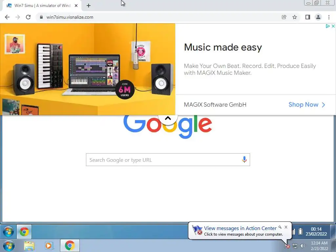Click the Action Center flag icon in balloon
336x252 pixels.
click(x=197, y=230)
